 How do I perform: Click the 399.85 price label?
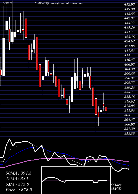point(129,74)
